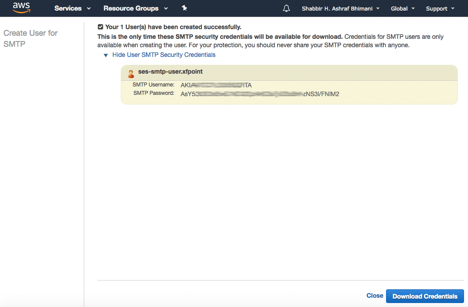Open the Services menu

click(x=73, y=8)
